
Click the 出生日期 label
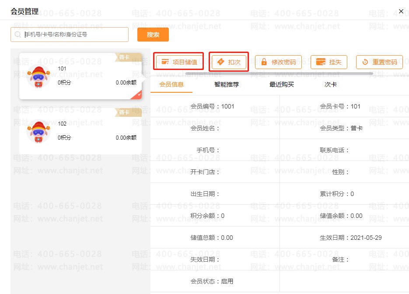(x=205, y=194)
